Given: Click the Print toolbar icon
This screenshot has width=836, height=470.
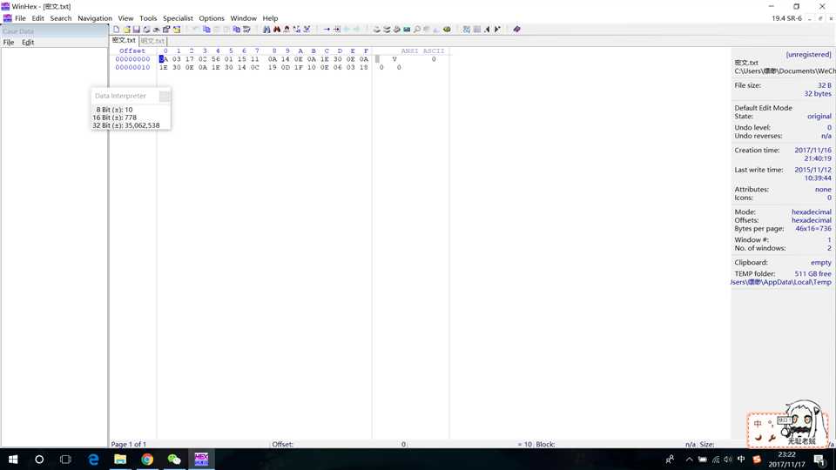Looking at the screenshot, I should point(146,30).
